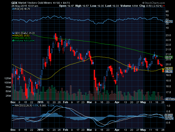Screen dimensions: 175x132
Task: Click the Volume 4,611,604 legend text
Action: (x=24, y=41)
